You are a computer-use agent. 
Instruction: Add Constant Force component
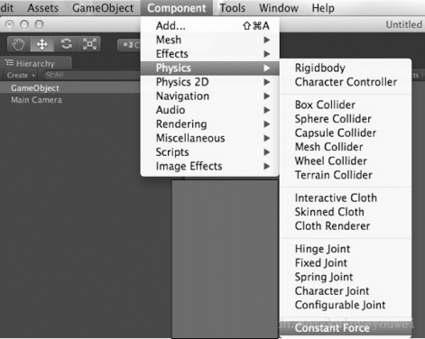coord(346,328)
